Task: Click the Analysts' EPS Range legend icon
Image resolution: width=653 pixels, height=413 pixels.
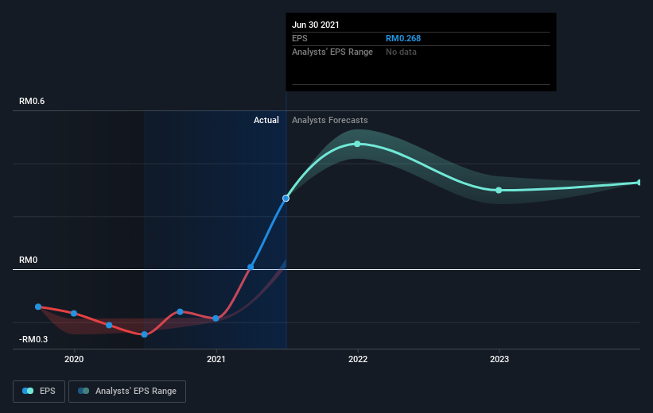Action: point(84,391)
